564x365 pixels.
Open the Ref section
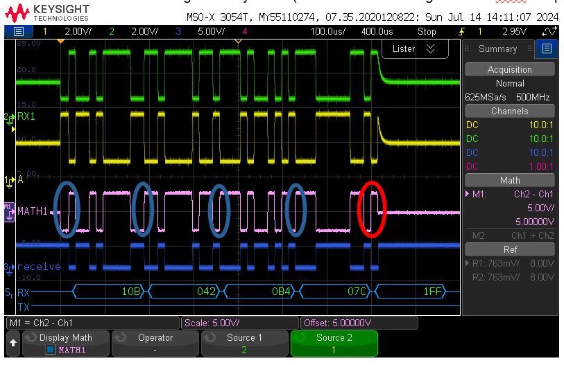[x=510, y=249]
